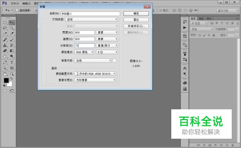Click the 存储预设(S)... button
This screenshot has width=241, height=148.
(x=136, y=26)
